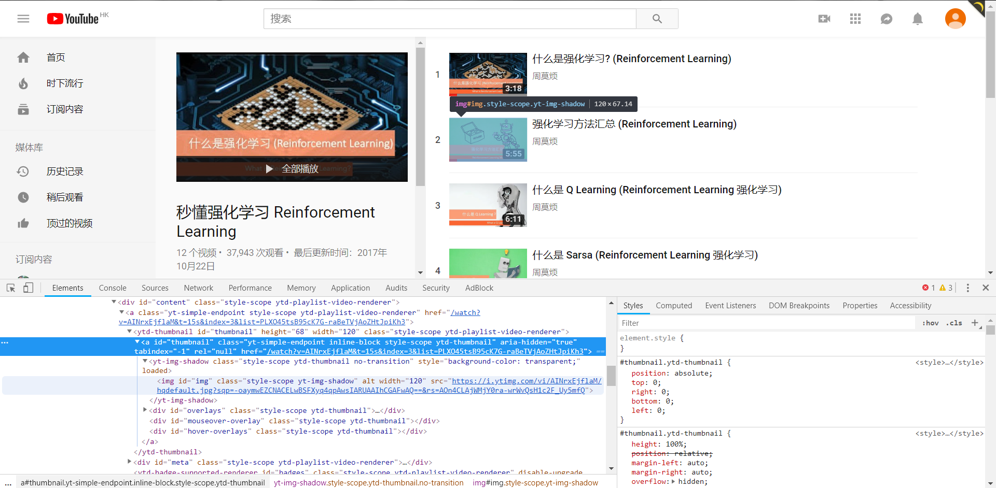
Task: Open the Event Listeners tab
Action: click(x=730, y=306)
